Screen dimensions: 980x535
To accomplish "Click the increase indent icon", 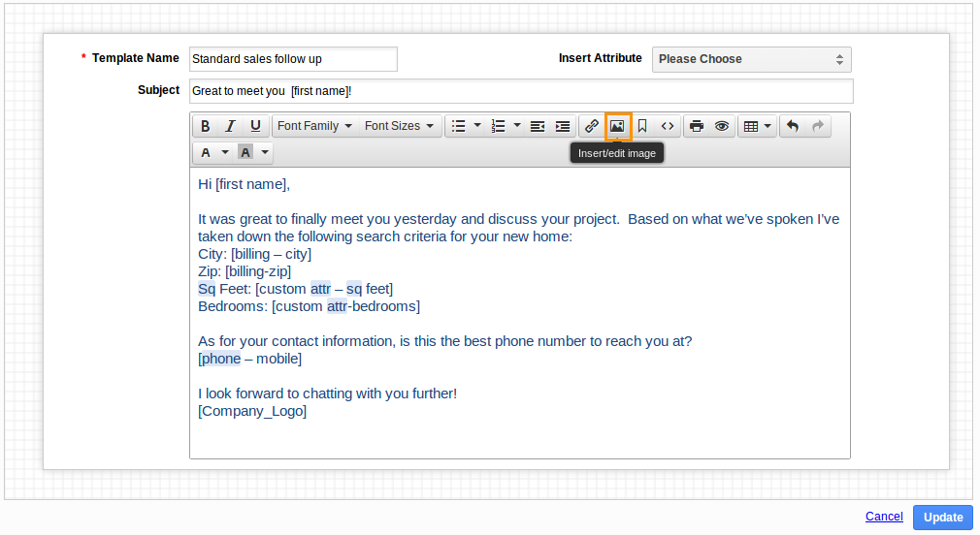I will (563, 126).
